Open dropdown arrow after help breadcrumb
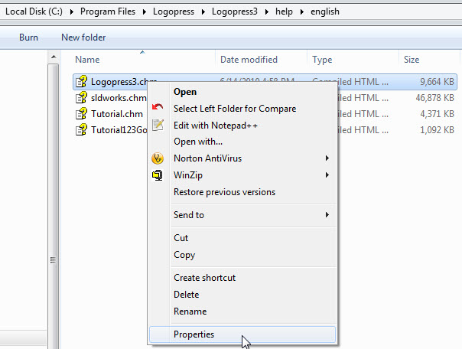Screen dimensions: 462x349 (302, 11)
